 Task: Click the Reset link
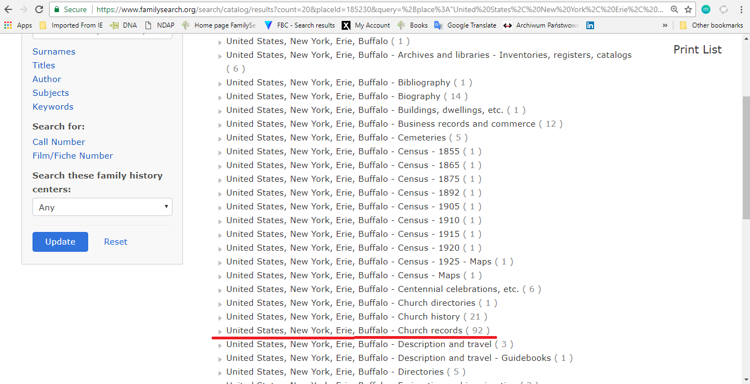115,242
